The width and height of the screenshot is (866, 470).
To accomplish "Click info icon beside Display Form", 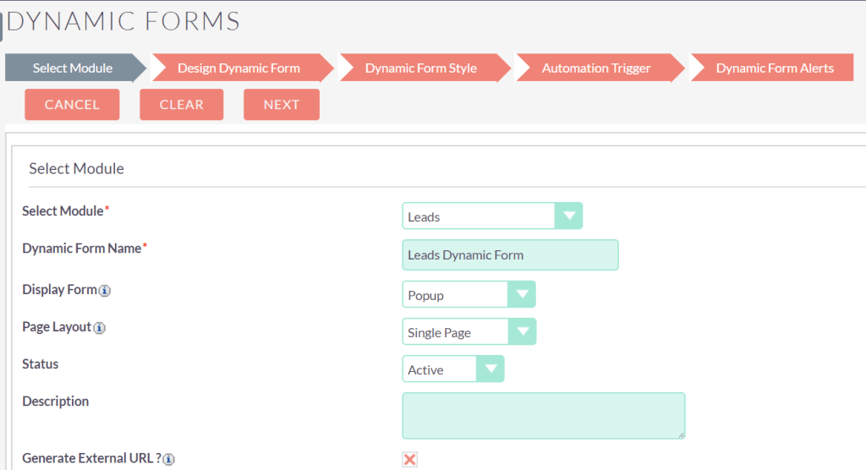I will [x=105, y=291].
